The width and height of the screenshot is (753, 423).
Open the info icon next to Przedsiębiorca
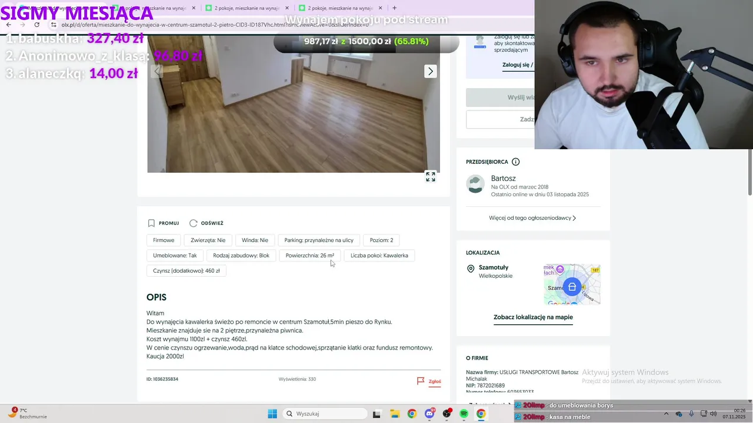pyautogui.click(x=516, y=162)
